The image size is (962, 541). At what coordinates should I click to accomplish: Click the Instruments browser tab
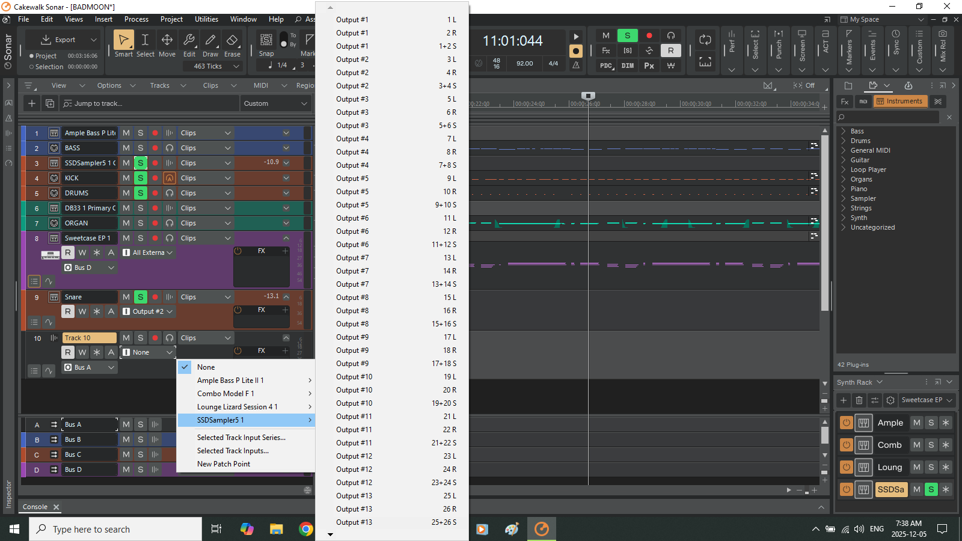[899, 101]
